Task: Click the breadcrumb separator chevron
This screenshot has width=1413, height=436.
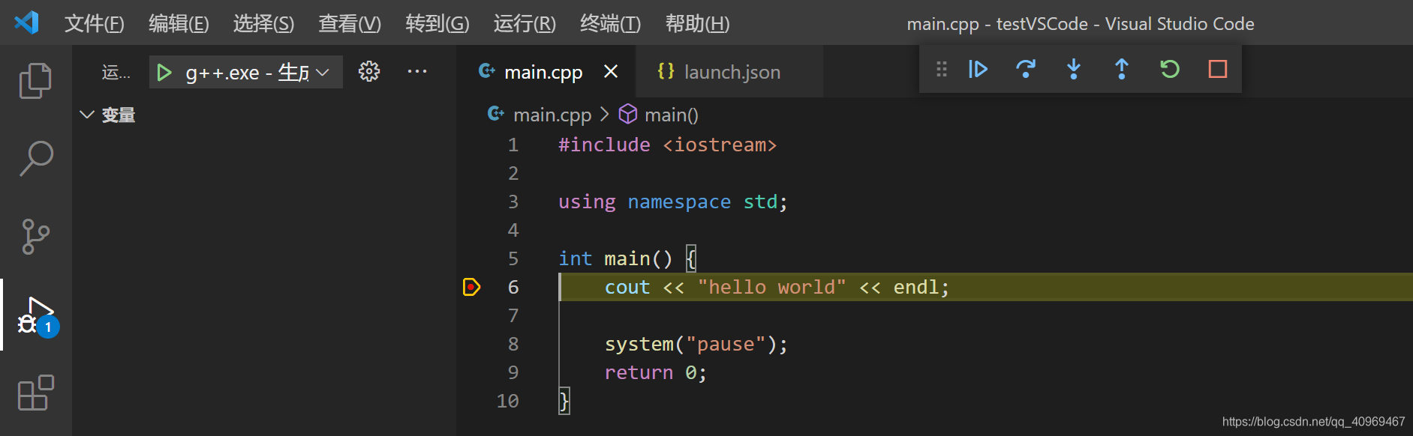Action: pyautogui.click(x=605, y=115)
